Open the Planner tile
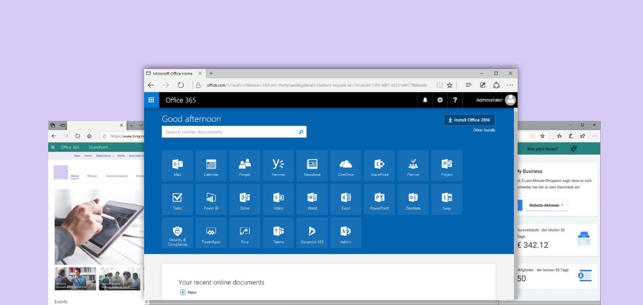Viewport: 643px width, 305px height. click(x=413, y=165)
